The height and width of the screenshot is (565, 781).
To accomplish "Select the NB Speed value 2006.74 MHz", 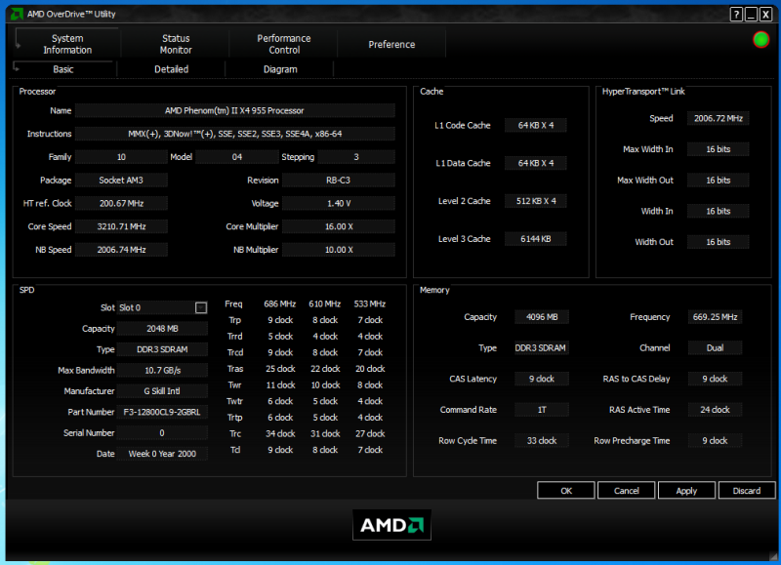I will click(121, 250).
